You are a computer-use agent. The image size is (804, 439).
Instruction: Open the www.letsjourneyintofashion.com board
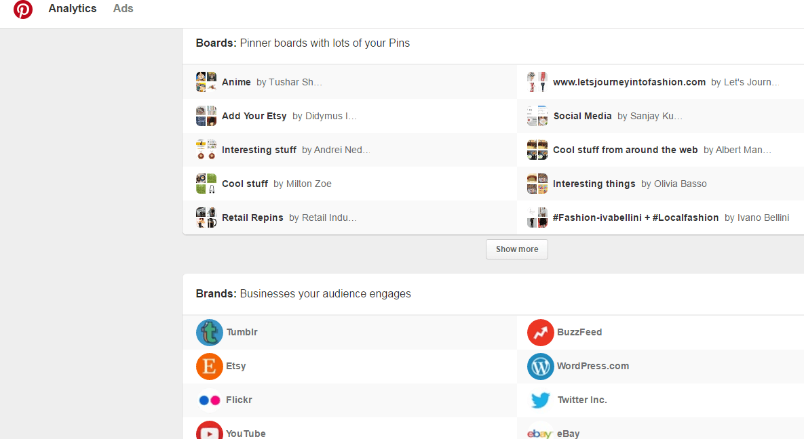[629, 82]
